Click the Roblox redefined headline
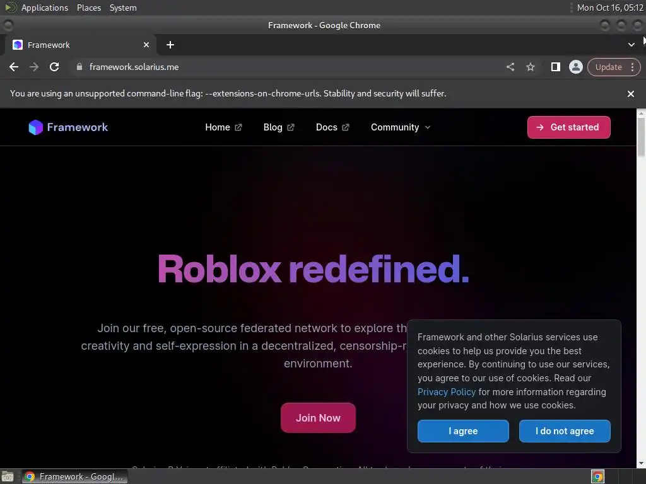The width and height of the screenshot is (646, 484). coord(314,269)
